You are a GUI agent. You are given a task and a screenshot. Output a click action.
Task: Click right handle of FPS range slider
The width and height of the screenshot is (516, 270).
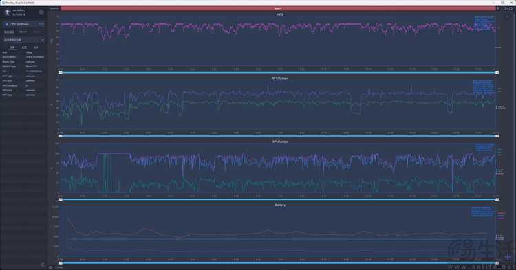click(497, 73)
